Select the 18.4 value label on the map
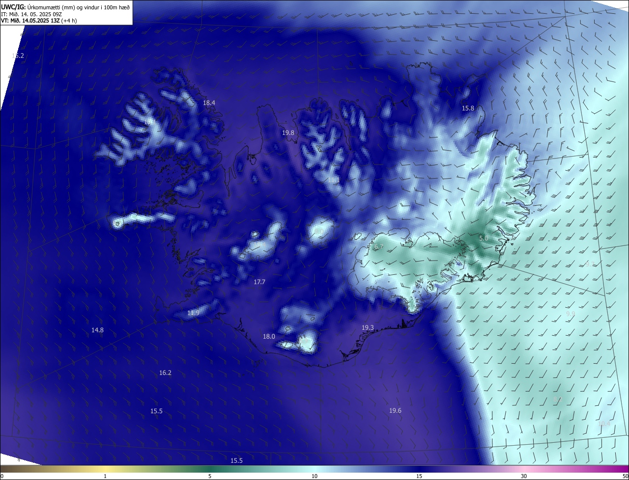Screen dimensions: 629x480 (209, 103)
